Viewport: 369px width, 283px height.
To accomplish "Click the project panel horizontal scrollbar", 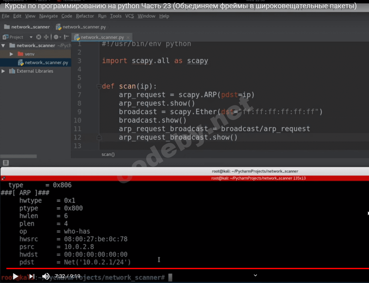I will pyautogui.click(x=18, y=156).
